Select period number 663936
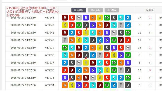The width and height of the screenshot is (162, 91). coord(50,70)
